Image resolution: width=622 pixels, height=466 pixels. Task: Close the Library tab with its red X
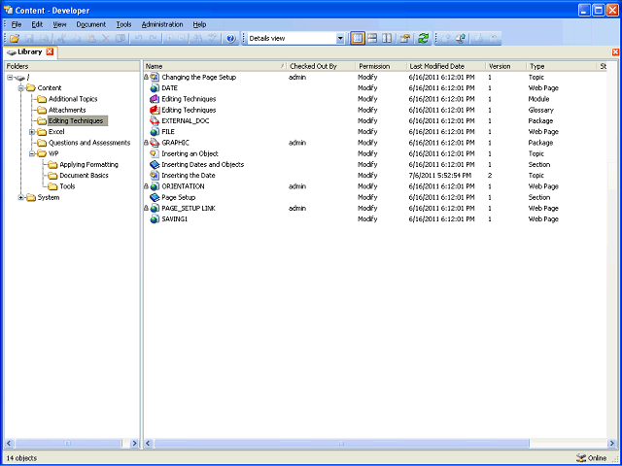tap(50, 51)
